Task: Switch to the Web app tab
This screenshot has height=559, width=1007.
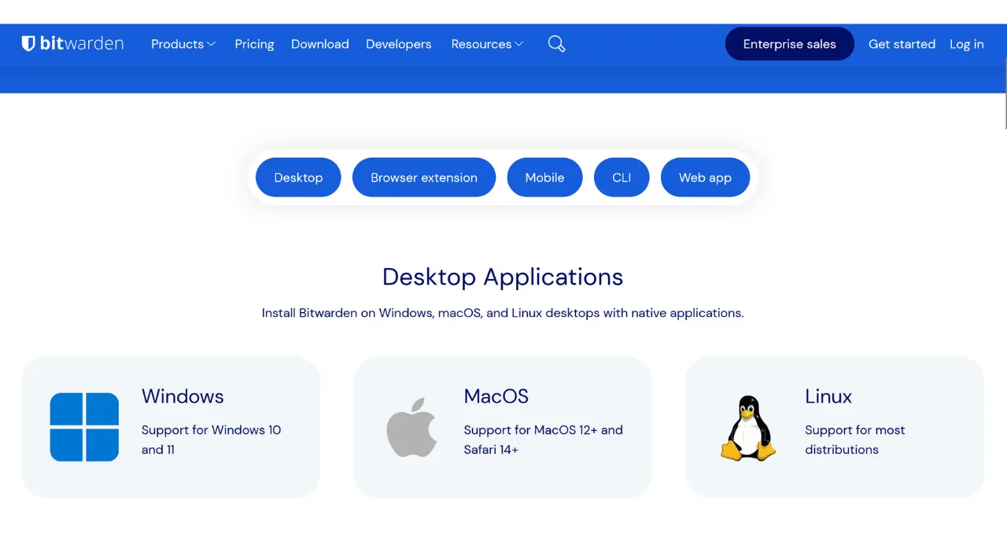Action: click(705, 178)
